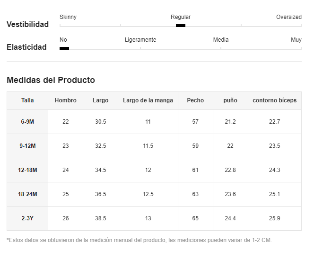The width and height of the screenshot is (314, 253).
Task: Select the 6-9M size row label
Action: [27, 122]
